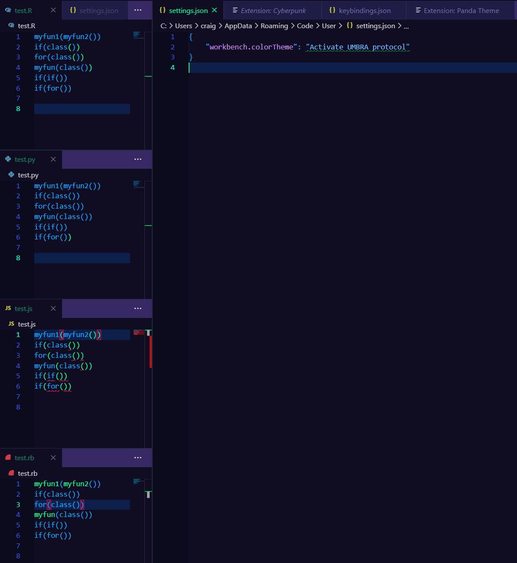This screenshot has height=563, width=517.
Task: Click the red error minimap in test.js
Action: (138, 333)
